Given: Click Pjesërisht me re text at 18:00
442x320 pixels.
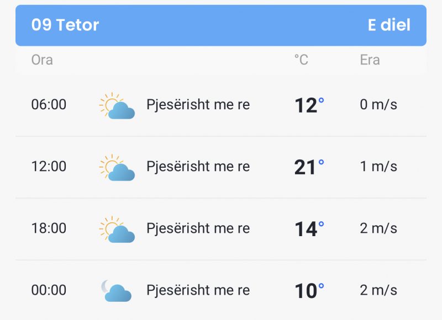Looking at the screenshot, I should pos(198,228).
